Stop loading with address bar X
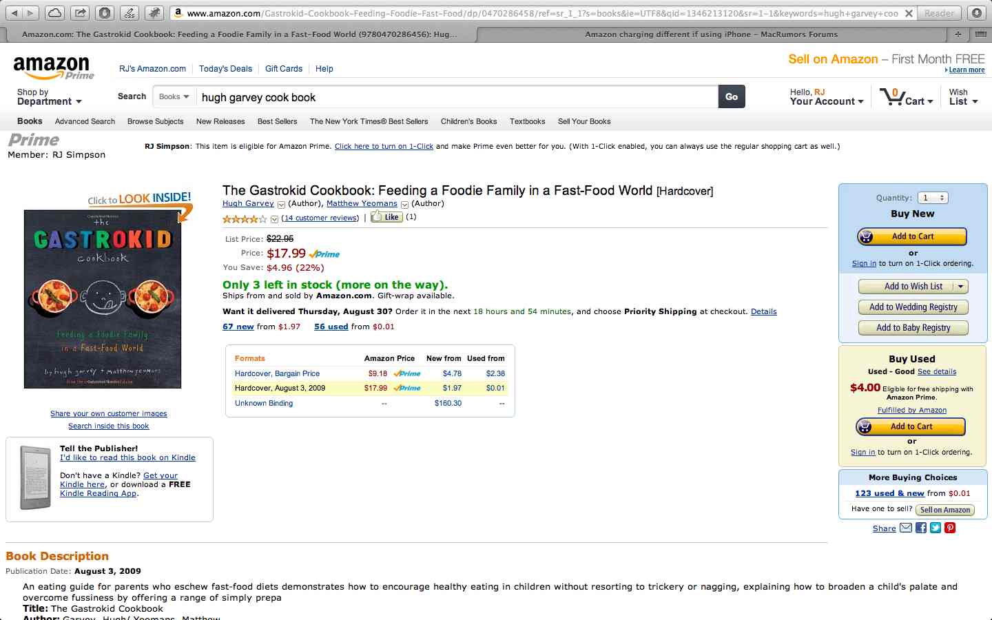Viewport: 992px width, 620px height. click(x=909, y=13)
